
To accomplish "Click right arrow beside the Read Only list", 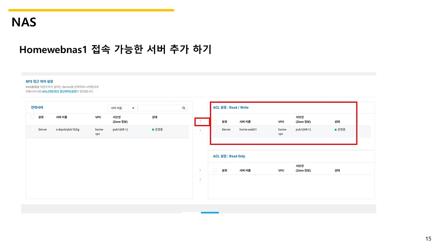I will [x=200, y=170].
